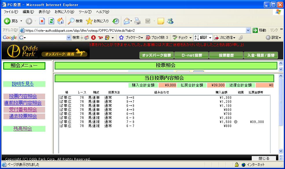Click the ◎ result mark
Screen dimensions: 285x169
pos(236,122)
